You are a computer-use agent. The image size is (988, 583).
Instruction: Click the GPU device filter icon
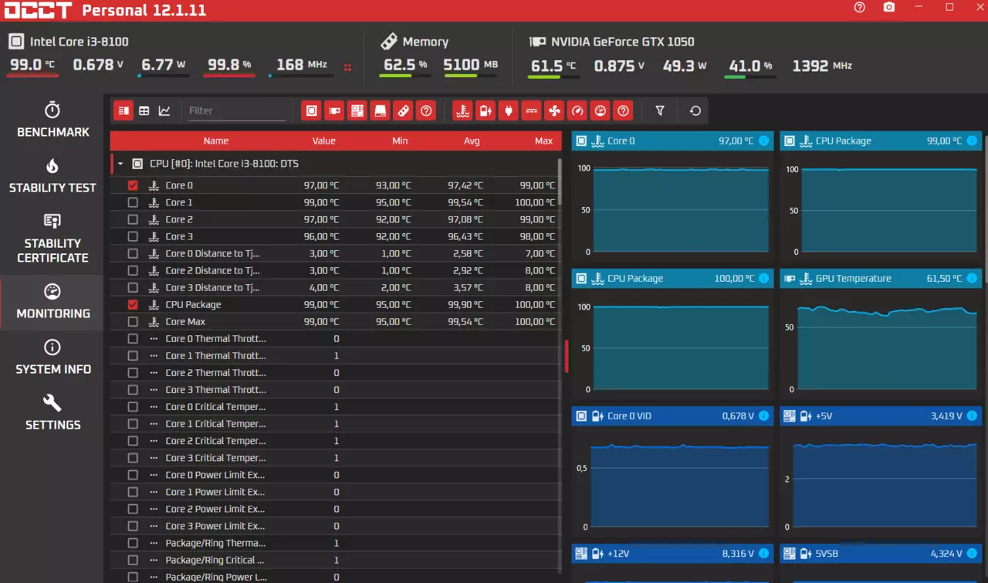pos(334,110)
